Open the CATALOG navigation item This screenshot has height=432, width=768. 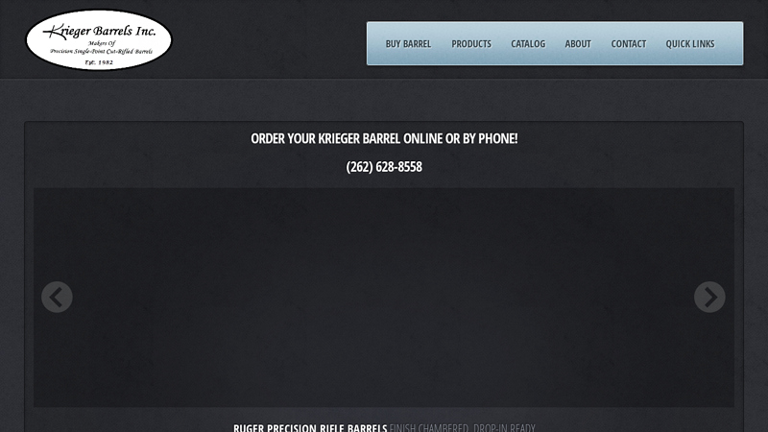(x=528, y=43)
